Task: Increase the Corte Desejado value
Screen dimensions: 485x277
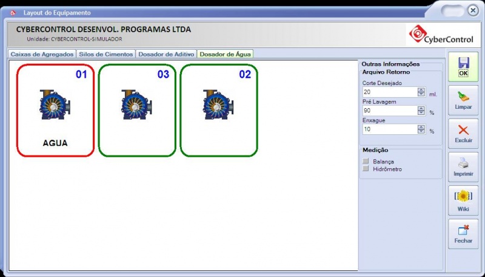Action: point(421,90)
